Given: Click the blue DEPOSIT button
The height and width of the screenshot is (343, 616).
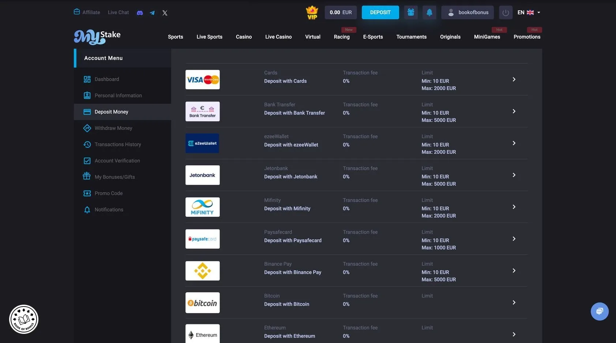Looking at the screenshot, I should click(x=380, y=12).
